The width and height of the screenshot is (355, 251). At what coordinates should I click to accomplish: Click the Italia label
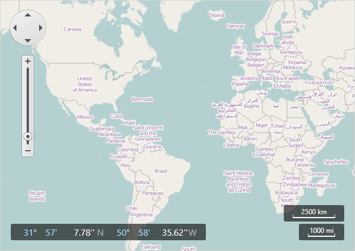(267, 78)
